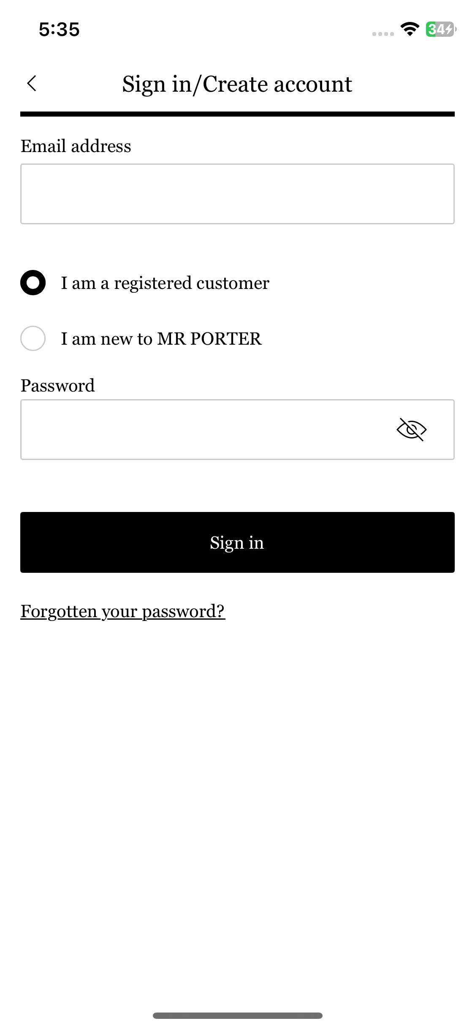Viewport: 475px width, 1029px height.
Task: Tap the 5:35 clock in the status bar
Action: point(59,30)
